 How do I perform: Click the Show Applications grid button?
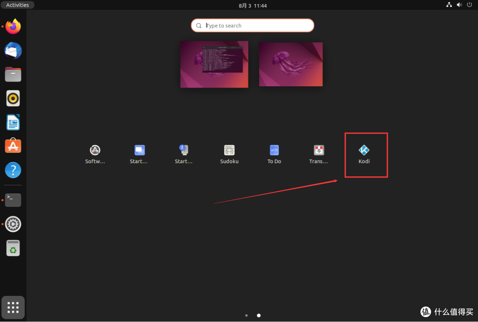[x=13, y=307]
